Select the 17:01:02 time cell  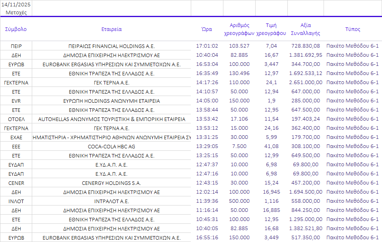coord(207,46)
